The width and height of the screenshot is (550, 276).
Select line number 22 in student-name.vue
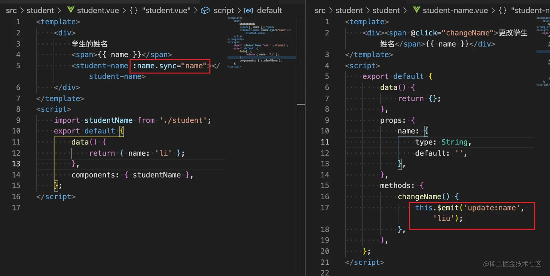pyautogui.click(x=325, y=273)
